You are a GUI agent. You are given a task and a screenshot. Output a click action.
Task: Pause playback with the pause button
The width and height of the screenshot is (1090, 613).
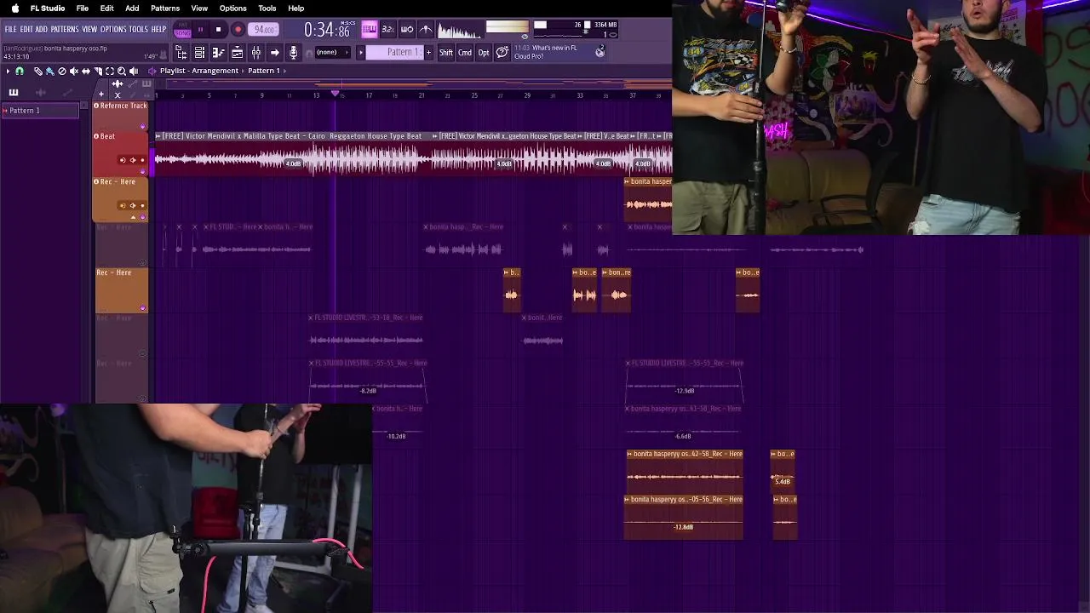[200, 30]
